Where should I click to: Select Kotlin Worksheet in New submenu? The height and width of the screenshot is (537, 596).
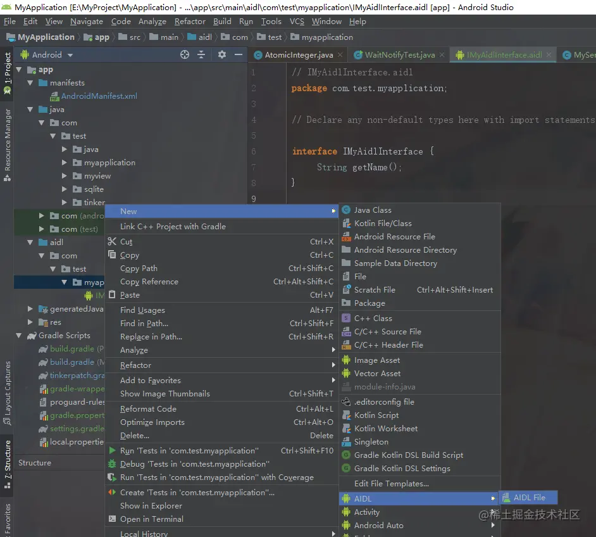click(x=419, y=429)
